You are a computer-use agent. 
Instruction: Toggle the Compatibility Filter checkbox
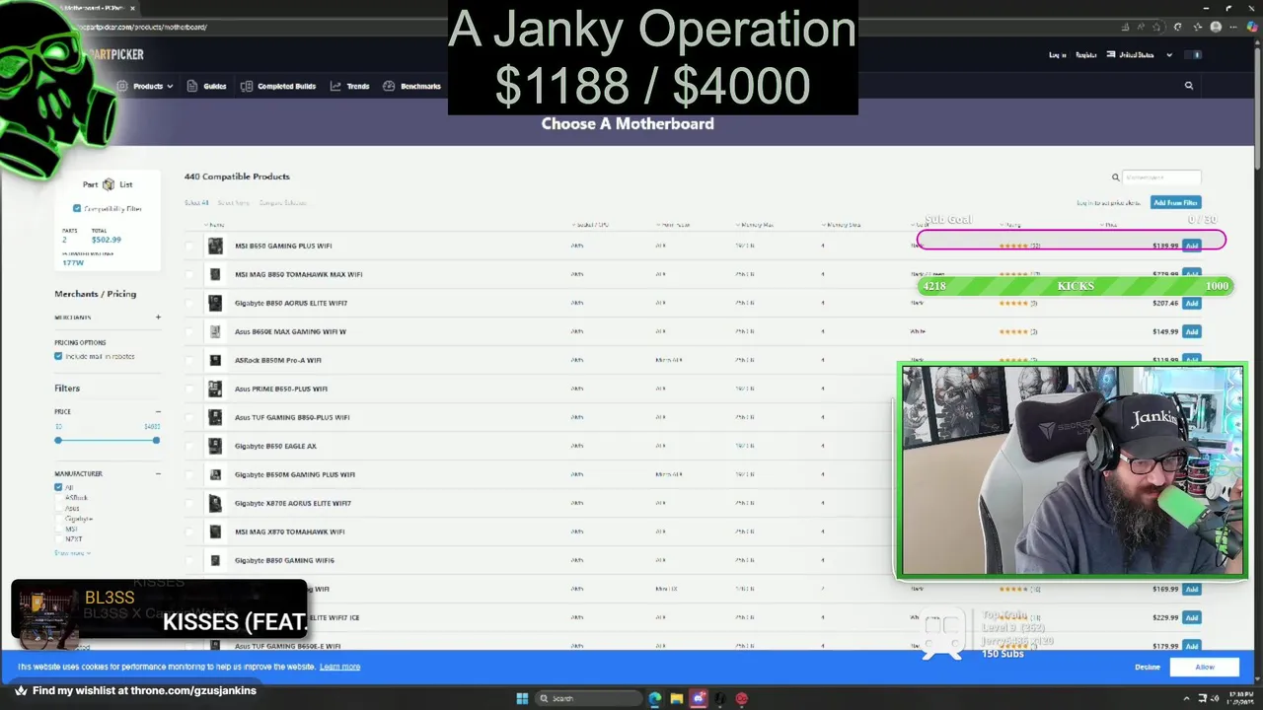77,208
